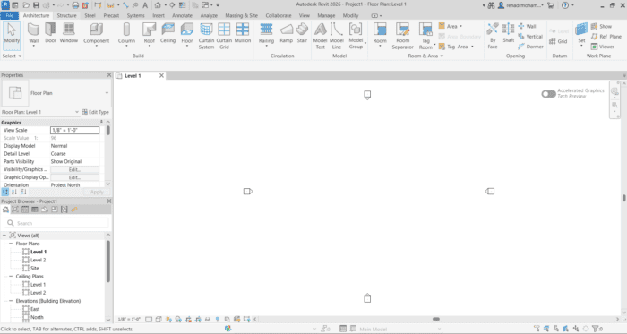Collapse the Views (all) tree node
The image size is (627, 334).
click(x=4, y=236)
